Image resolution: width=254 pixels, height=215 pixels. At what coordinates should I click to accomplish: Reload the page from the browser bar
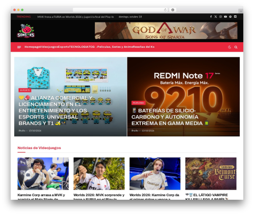pyautogui.click(x=165, y=10)
